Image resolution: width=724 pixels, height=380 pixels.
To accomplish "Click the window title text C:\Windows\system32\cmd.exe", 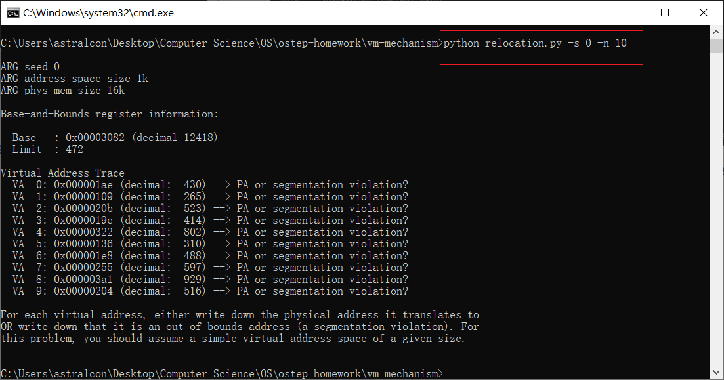I will [98, 13].
